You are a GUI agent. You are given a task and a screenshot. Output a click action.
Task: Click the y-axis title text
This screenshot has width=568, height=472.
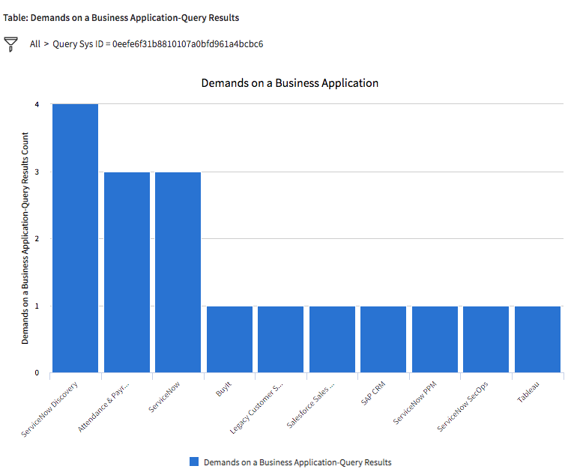tap(25, 238)
